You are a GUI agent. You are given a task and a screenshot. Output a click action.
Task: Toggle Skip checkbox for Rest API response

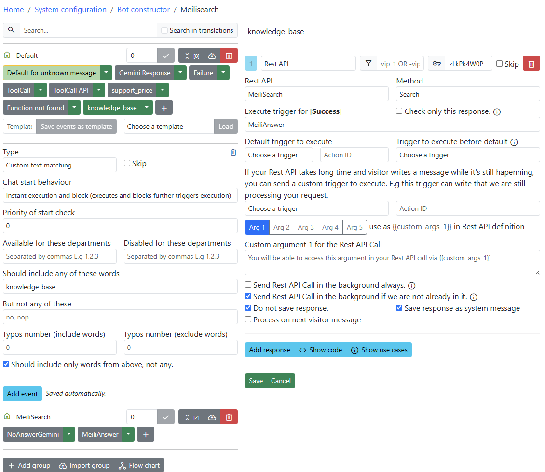(500, 64)
